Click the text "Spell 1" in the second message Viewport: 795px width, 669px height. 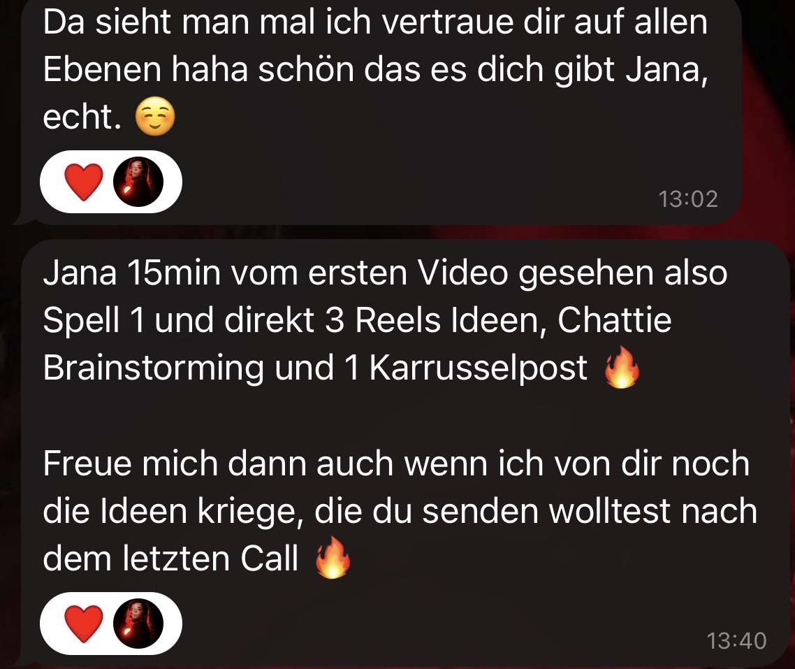point(94,320)
